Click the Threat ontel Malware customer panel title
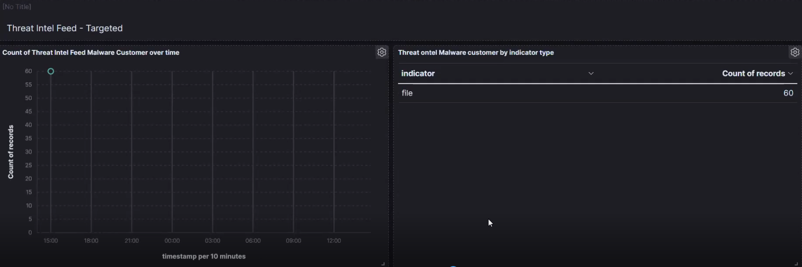The image size is (802, 267). point(476,53)
